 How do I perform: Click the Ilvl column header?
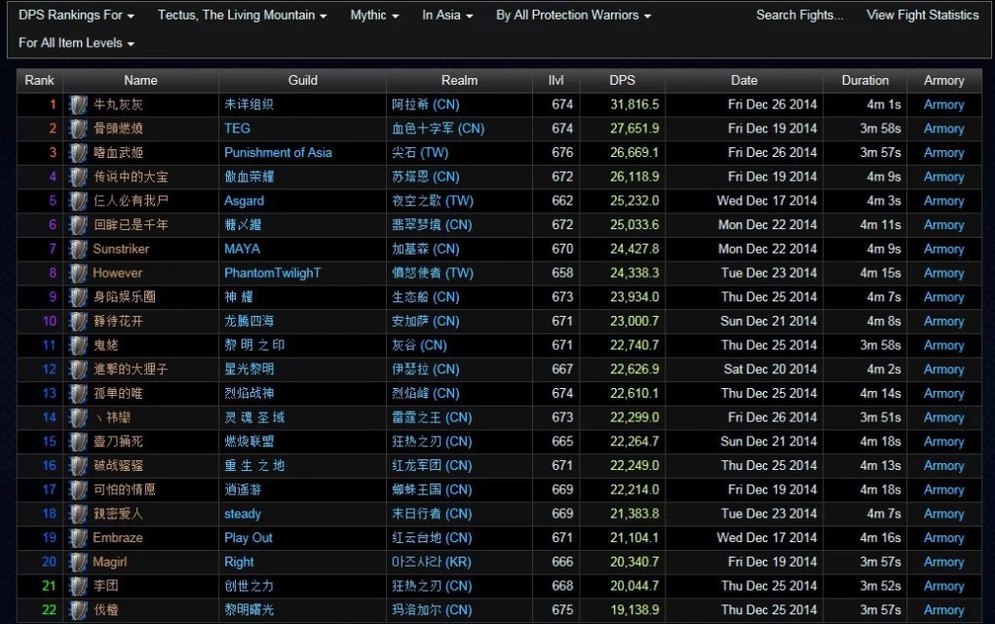555,81
